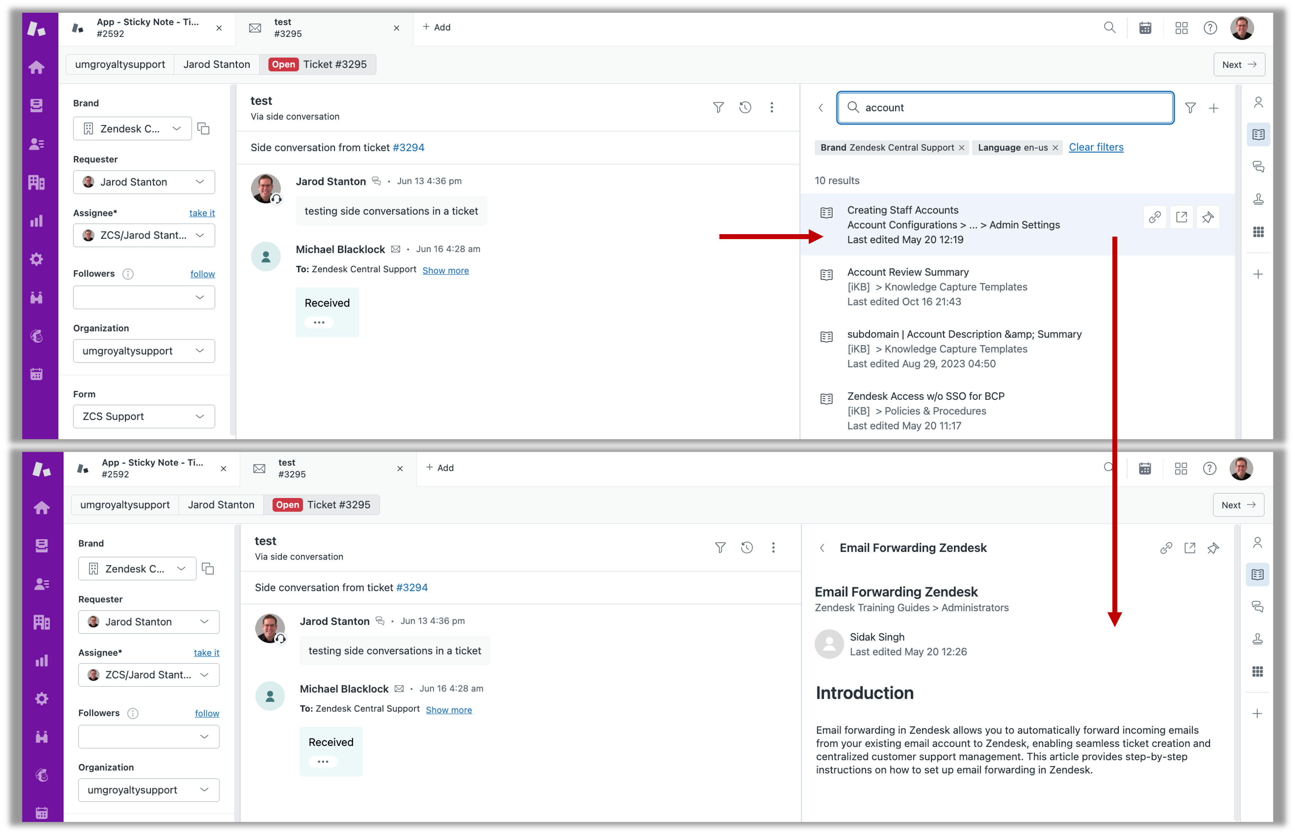Go back using chevron left of account search
The width and height of the screenshot is (1295, 834).
tap(821, 108)
